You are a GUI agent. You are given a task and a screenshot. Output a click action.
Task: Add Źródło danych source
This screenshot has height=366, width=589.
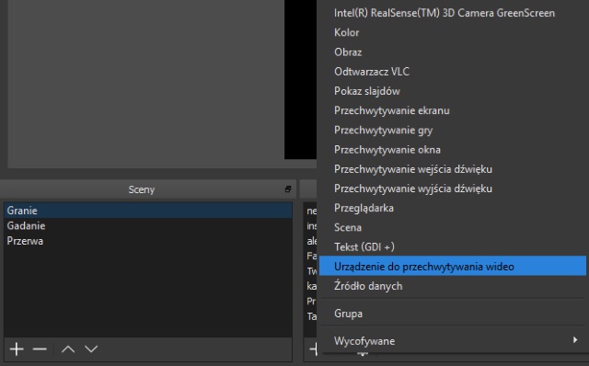[453, 286]
